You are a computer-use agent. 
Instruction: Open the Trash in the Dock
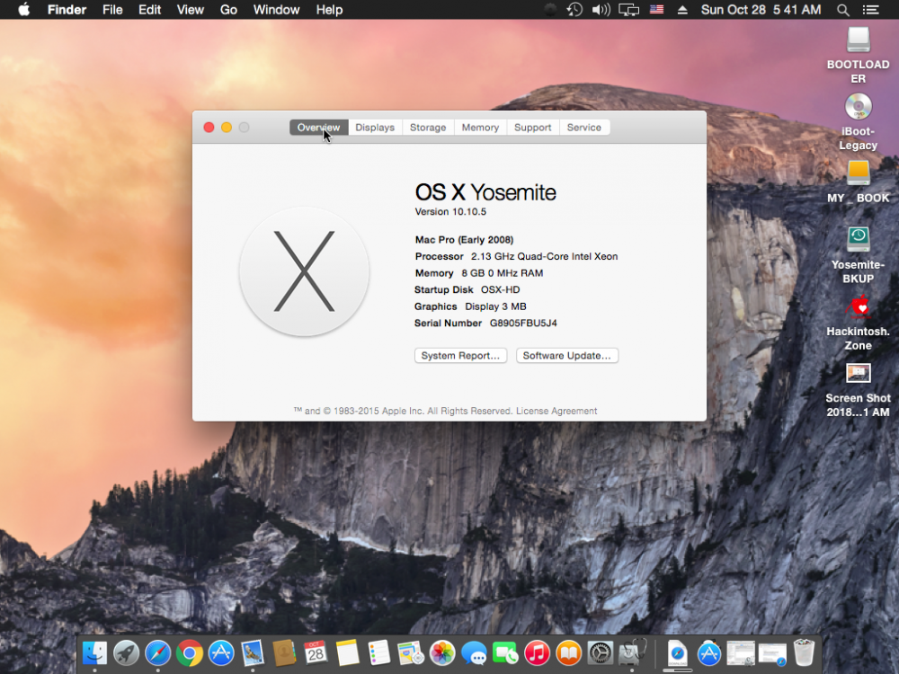804,652
